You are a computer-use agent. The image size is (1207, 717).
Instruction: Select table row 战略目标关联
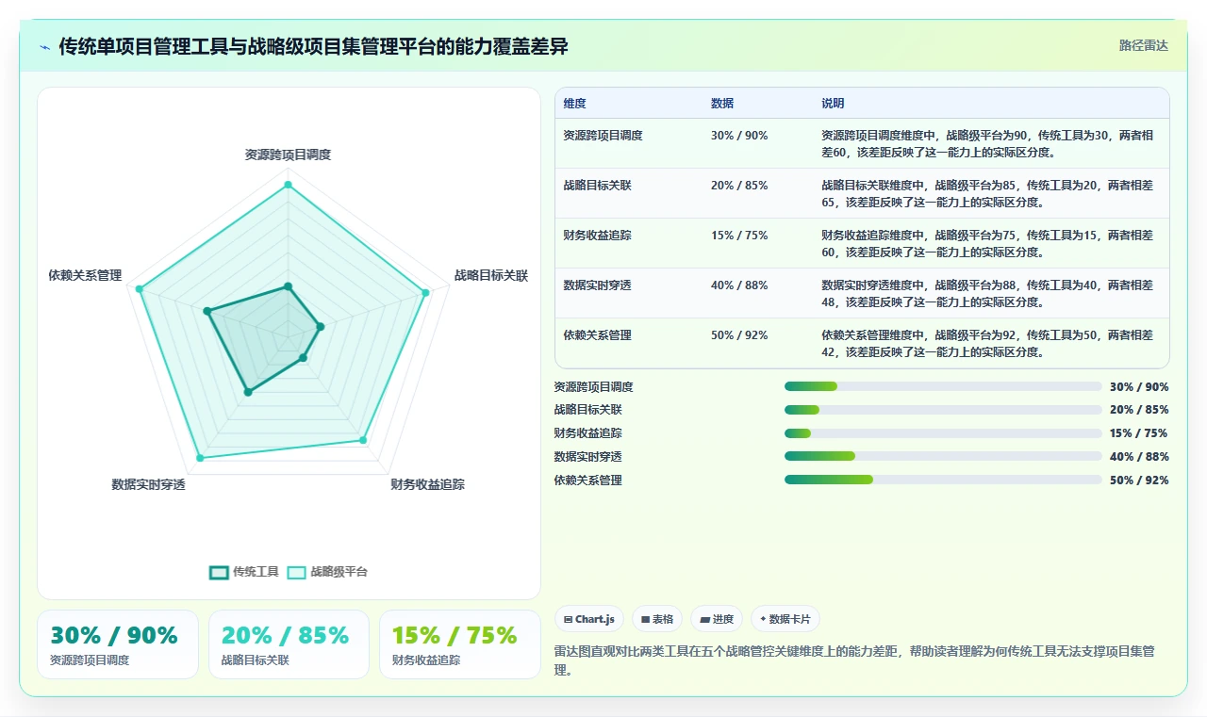click(862, 193)
